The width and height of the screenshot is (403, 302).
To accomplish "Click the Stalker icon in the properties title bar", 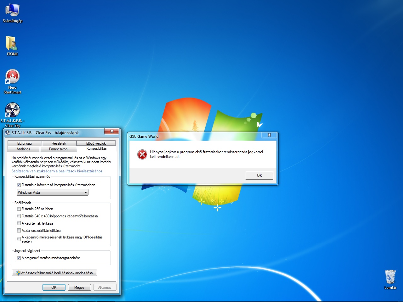I will (8, 133).
